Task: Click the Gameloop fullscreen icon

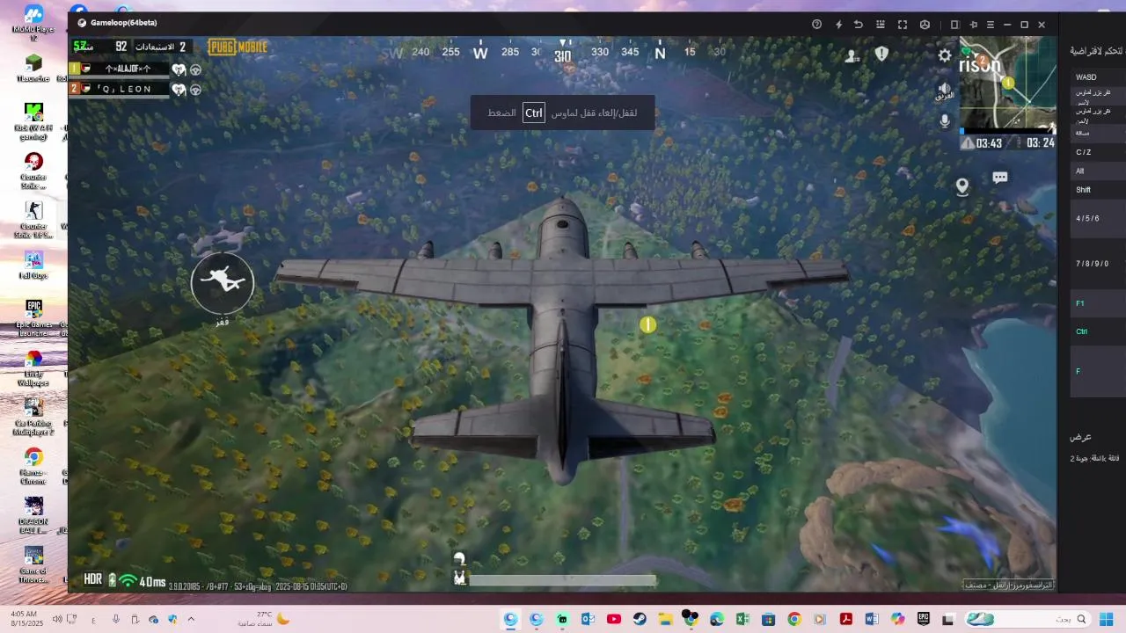Action: [902, 25]
